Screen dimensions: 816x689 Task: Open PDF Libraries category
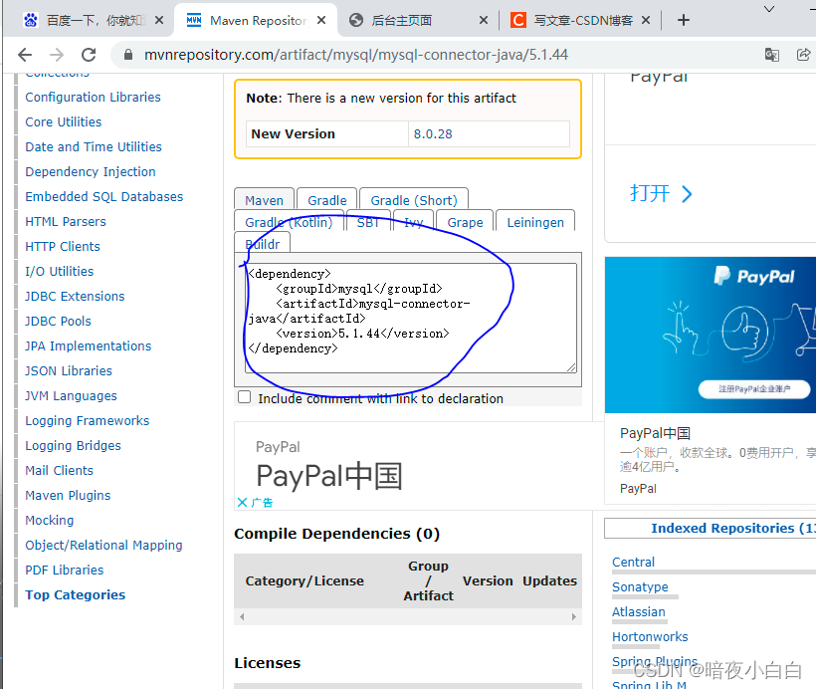click(65, 571)
